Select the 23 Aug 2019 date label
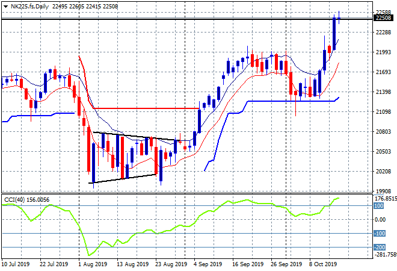397x271 pixels. click(171, 264)
